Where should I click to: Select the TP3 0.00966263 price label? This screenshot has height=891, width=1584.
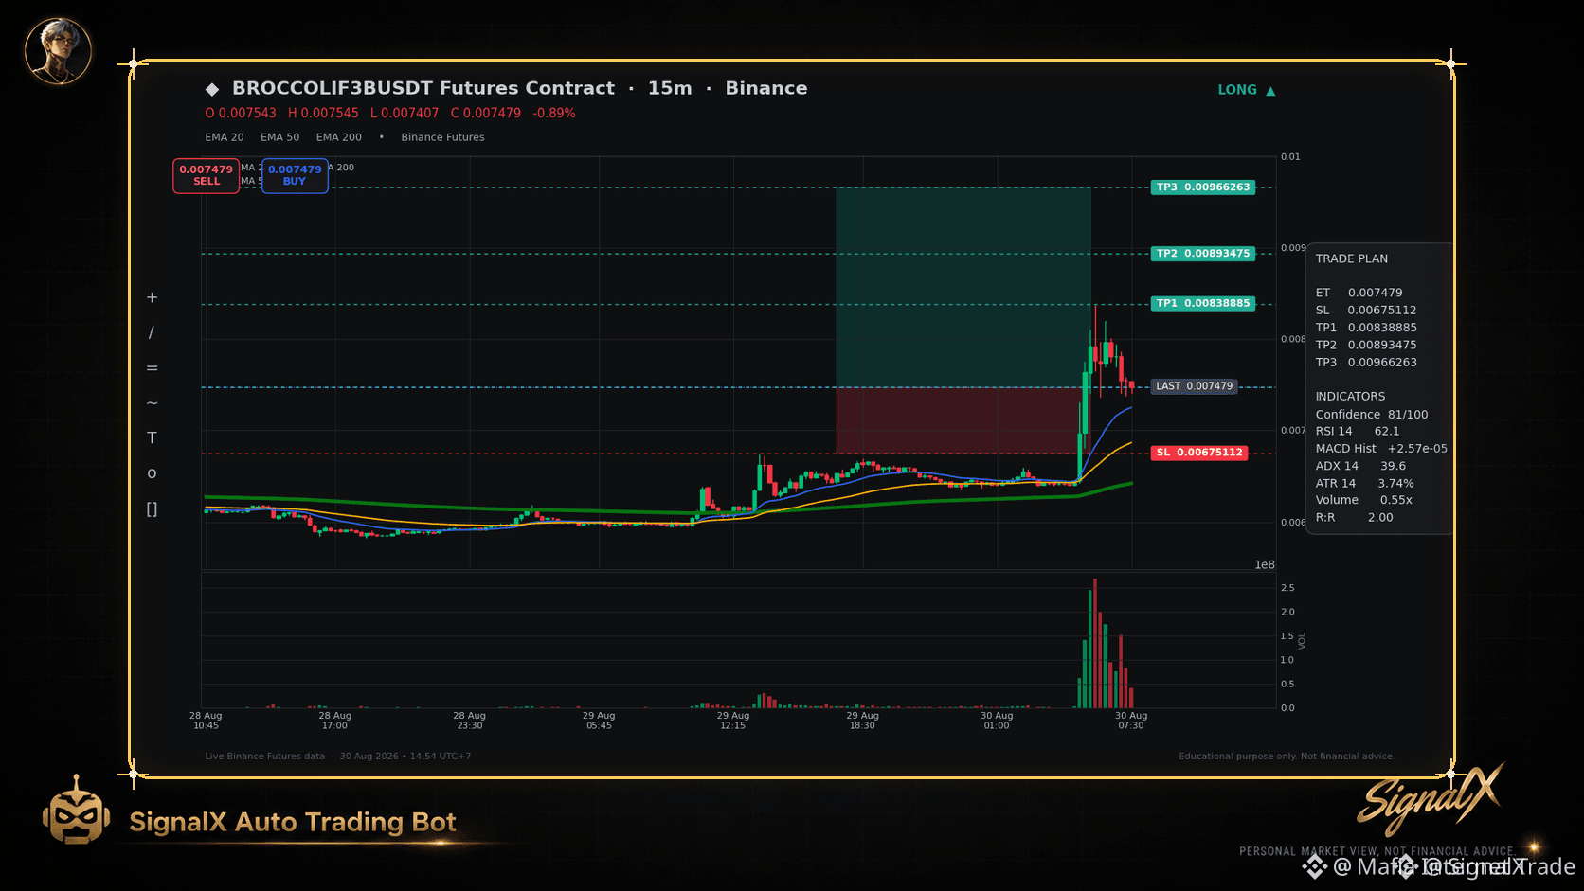coord(1203,187)
